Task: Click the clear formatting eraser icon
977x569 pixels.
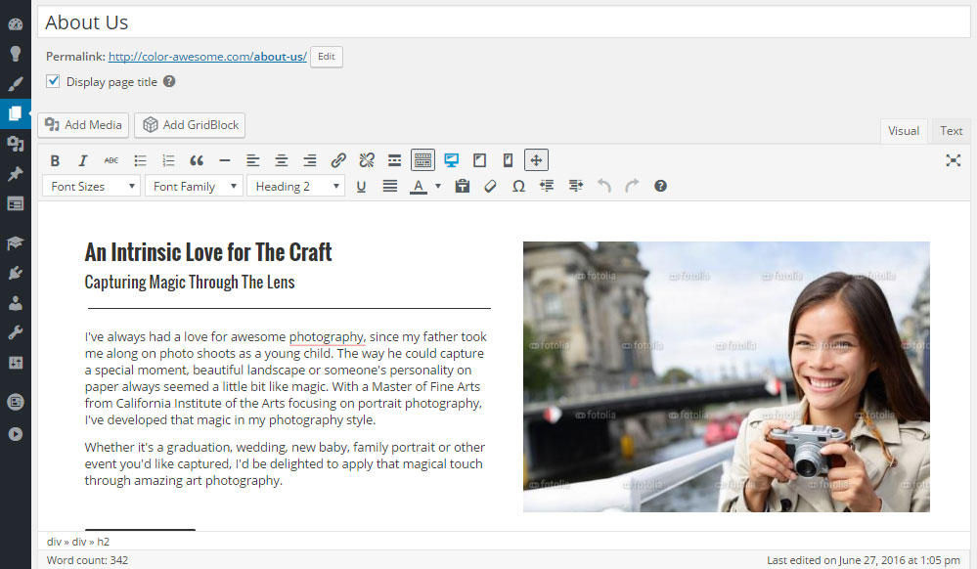Action: (x=491, y=186)
